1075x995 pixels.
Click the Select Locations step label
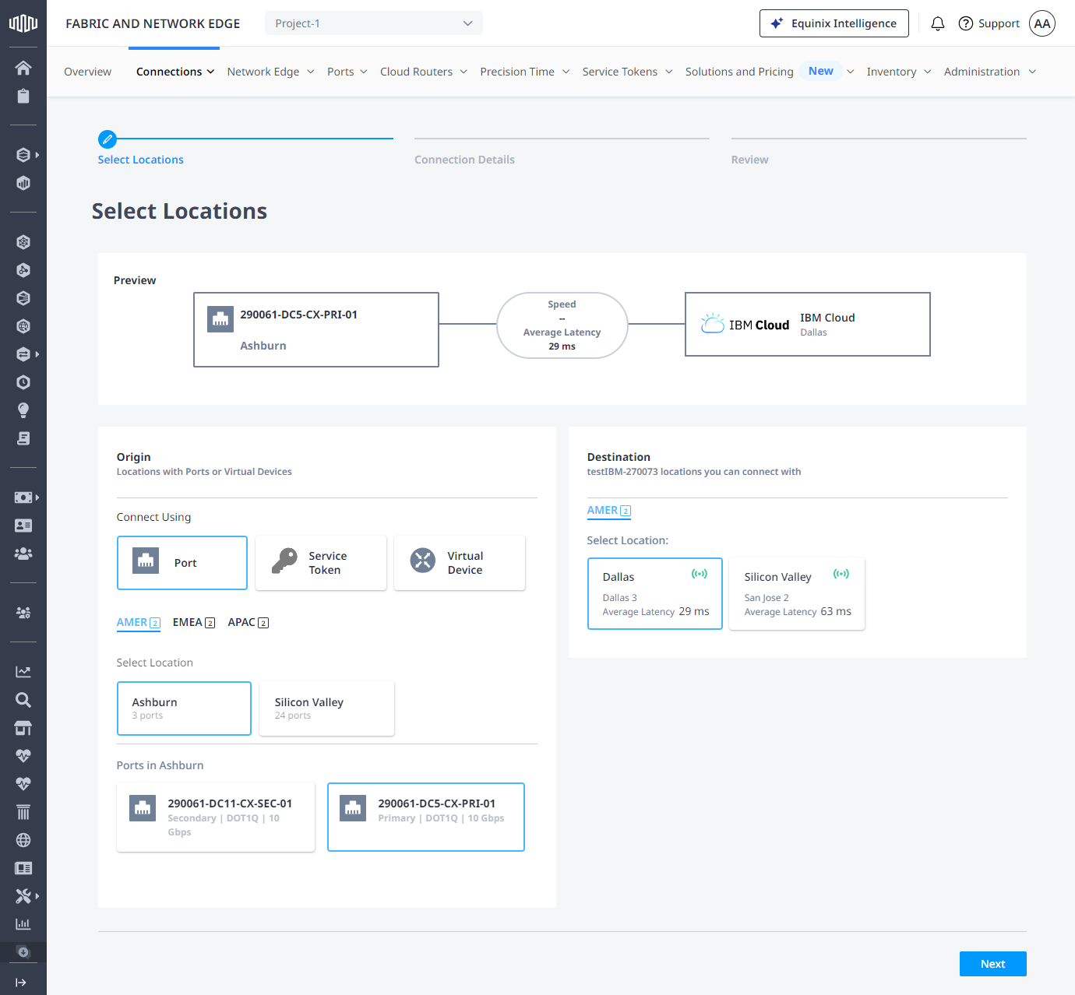(141, 160)
